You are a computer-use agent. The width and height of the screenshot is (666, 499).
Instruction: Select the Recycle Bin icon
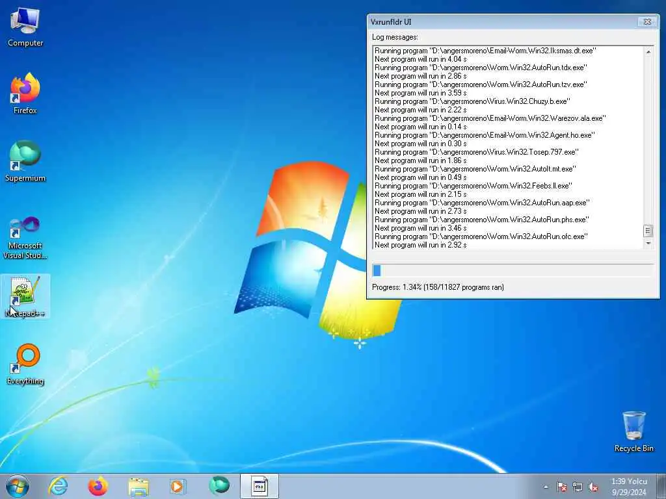(633, 431)
